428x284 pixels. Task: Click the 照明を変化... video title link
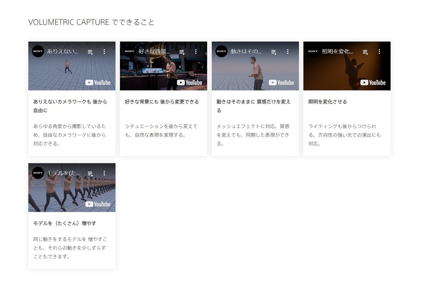(337, 51)
